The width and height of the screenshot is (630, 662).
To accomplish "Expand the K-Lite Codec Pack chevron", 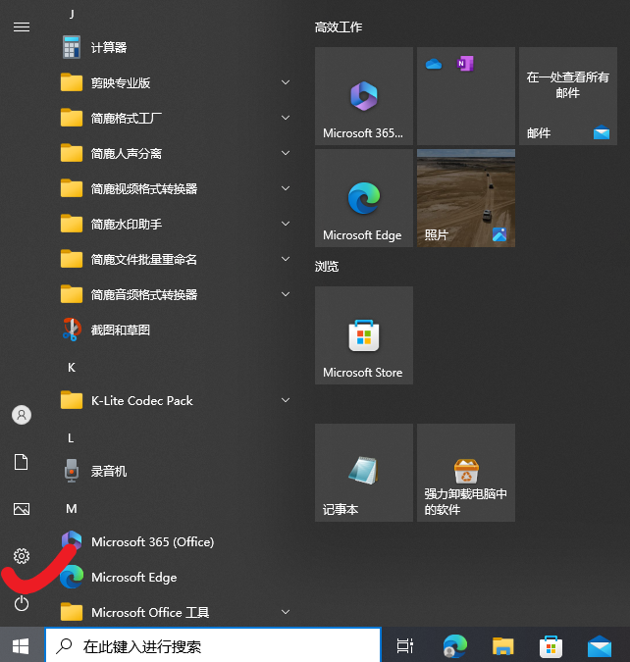I will coord(286,400).
